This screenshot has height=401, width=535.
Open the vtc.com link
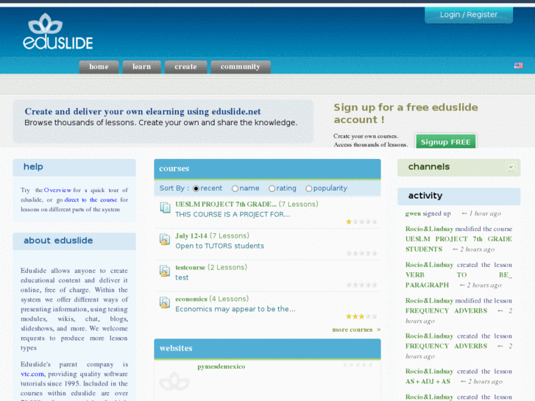coord(32,374)
